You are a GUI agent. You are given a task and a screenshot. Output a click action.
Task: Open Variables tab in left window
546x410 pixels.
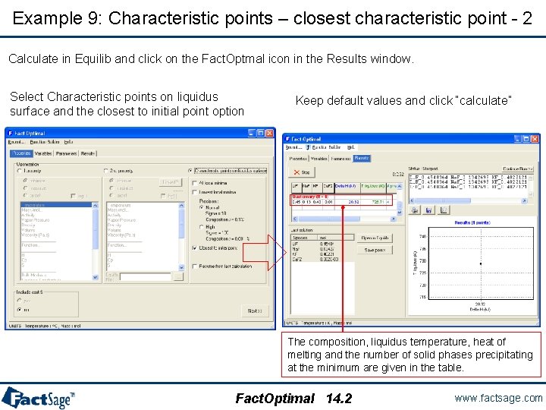(43, 153)
